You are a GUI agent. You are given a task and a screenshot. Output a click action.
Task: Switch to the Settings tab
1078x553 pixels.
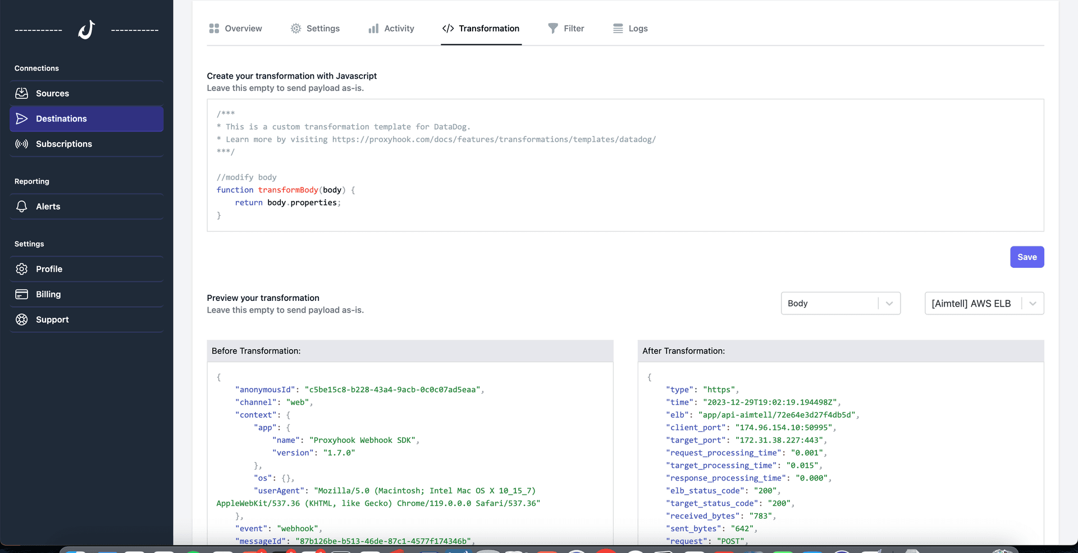coord(315,28)
